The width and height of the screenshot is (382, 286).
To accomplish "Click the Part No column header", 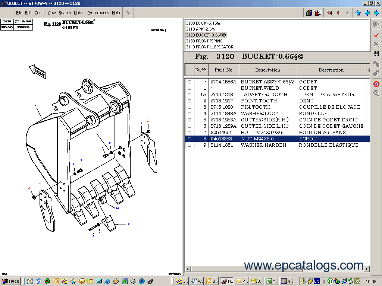I will tap(223, 70).
